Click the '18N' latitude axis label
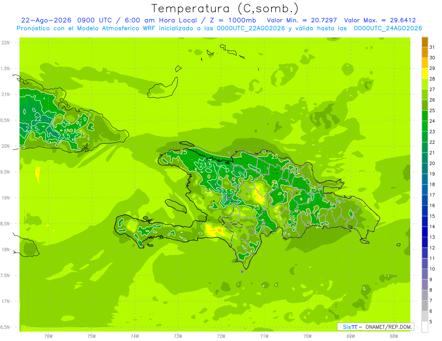442x341 pixels. [x=5, y=249]
